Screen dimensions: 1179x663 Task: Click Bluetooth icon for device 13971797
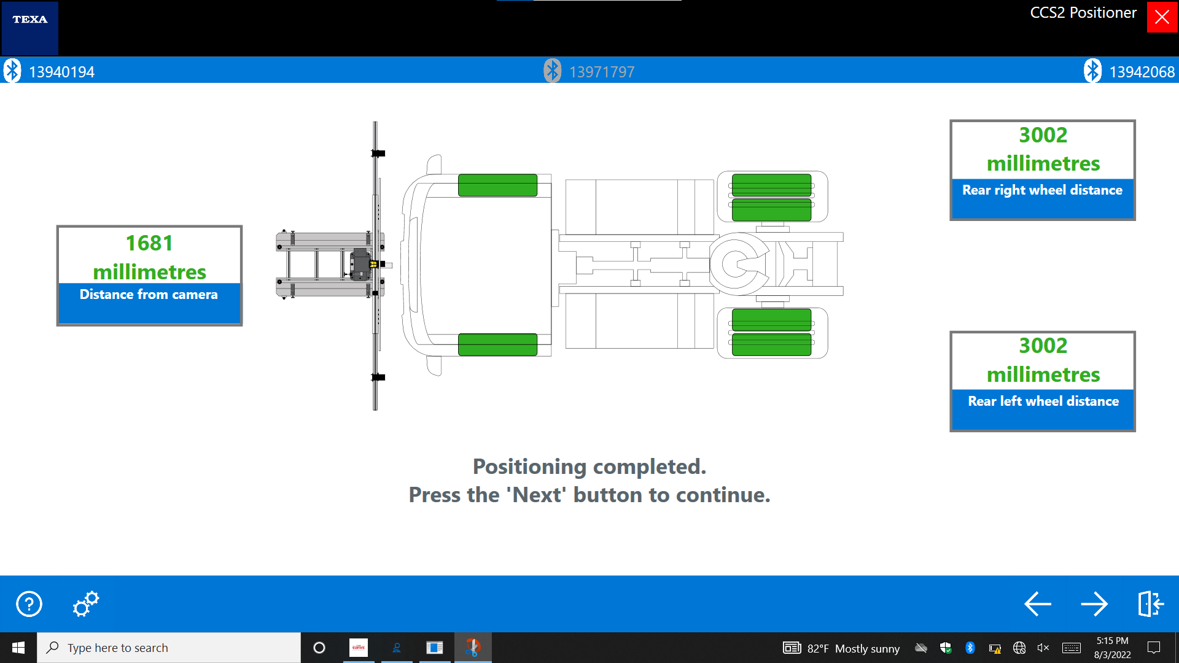pyautogui.click(x=552, y=71)
